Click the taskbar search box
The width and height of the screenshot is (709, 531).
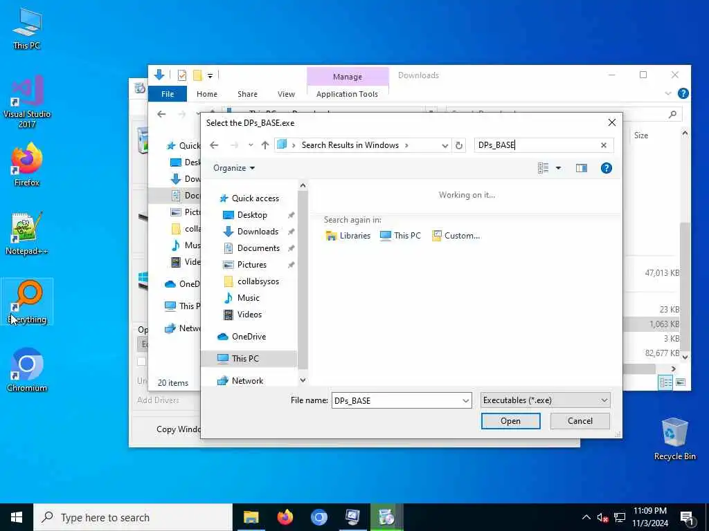tap(133, 517)
